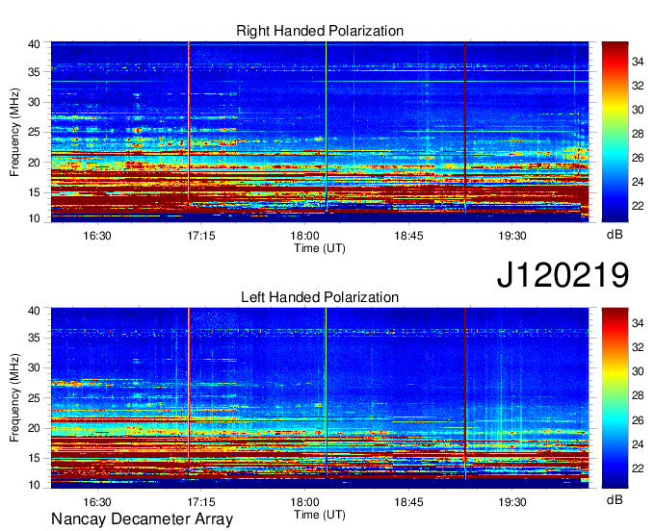Image resolution: width=655 pixels, height=531 pixels.
Task: Click the 34 dB label on the top colorbar
Action: 638,62
